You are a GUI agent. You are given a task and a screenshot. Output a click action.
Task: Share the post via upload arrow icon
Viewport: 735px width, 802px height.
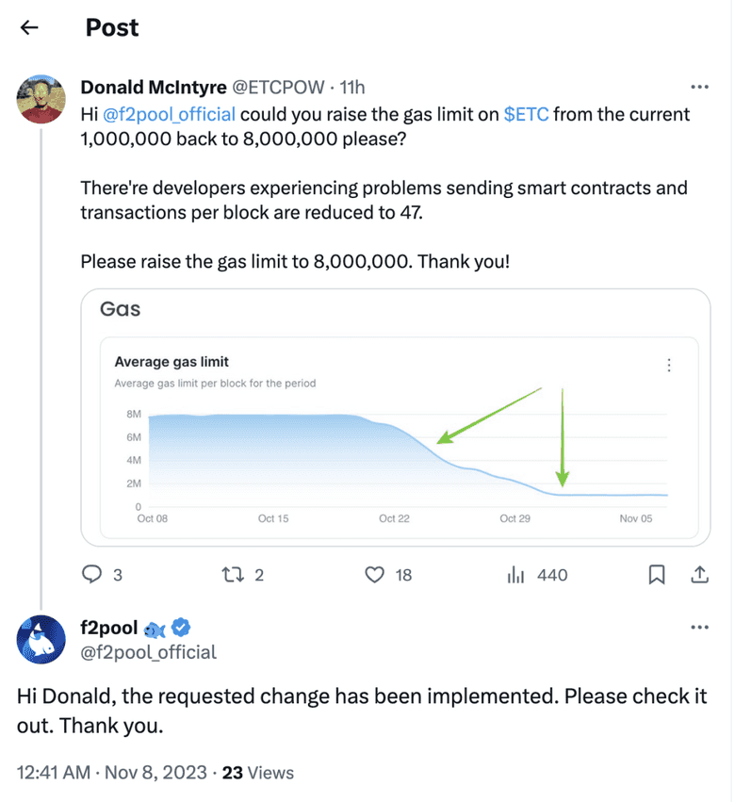[700, 574]
